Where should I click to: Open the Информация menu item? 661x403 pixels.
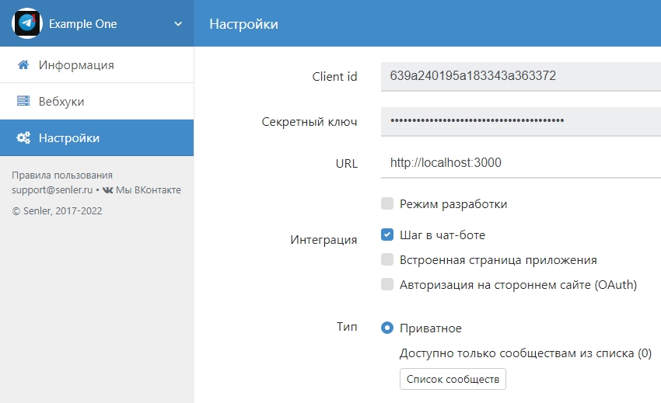[76, 65]
